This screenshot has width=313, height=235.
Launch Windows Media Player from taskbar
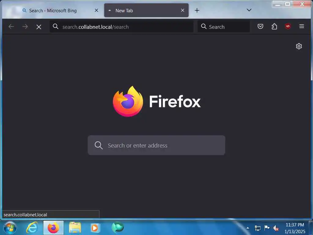pyautogui.click(x=95, y=228)
